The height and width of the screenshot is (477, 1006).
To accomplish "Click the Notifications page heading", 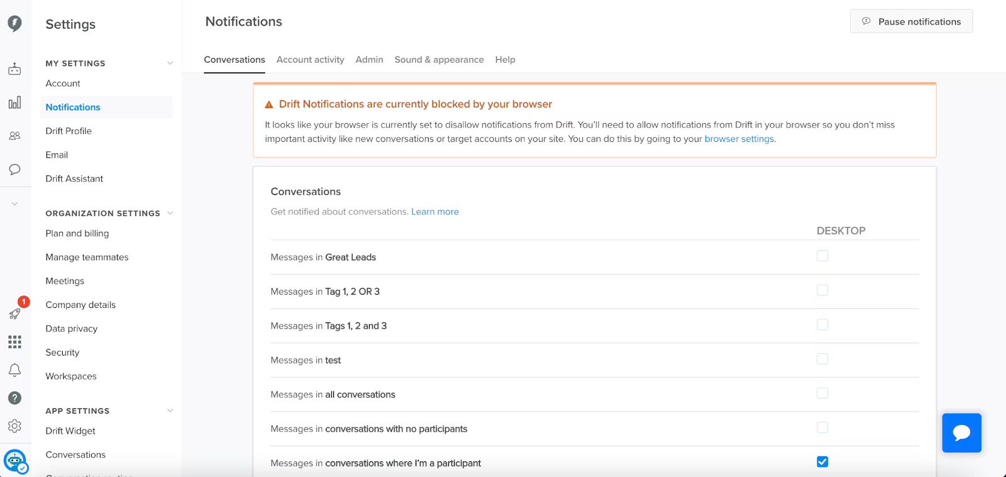I will (x=244, y=21).
